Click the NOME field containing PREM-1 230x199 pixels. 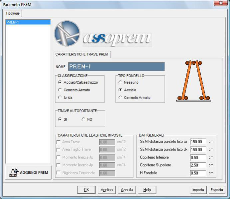pyautogui.click(x=116, y=66)
